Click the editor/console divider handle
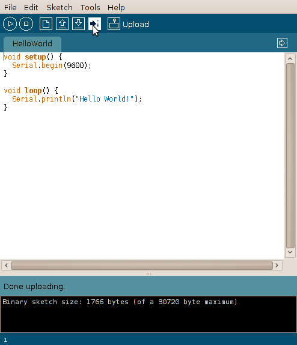 coord(148,274)
